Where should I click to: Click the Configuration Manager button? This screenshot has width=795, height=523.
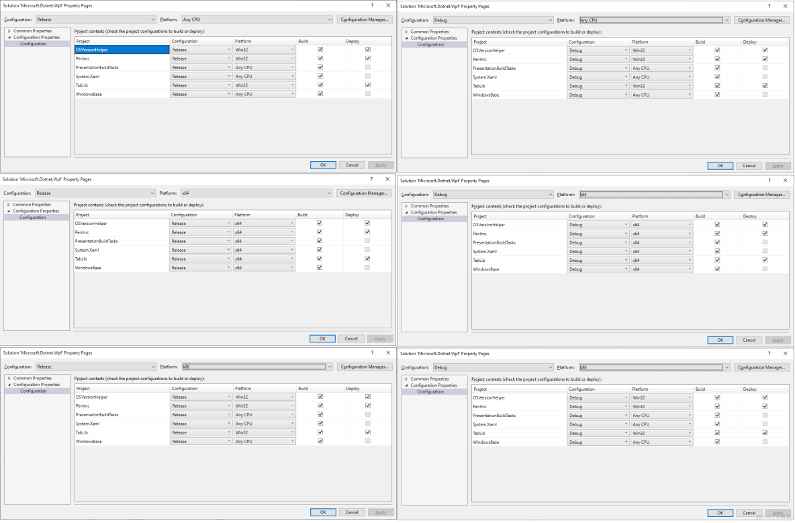(363, 19)
